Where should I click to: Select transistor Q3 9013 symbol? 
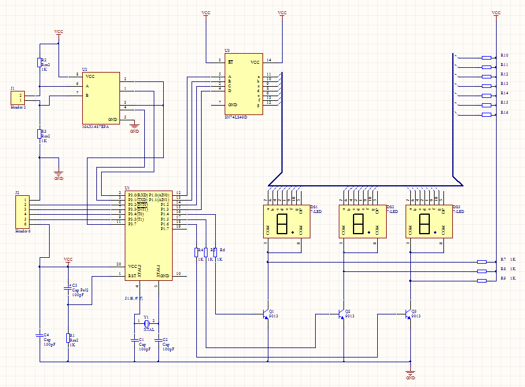click(x=409, y=314)
